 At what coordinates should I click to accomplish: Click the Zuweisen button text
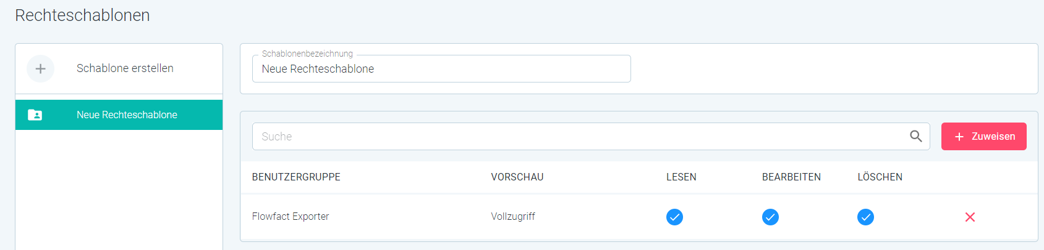point(993,137)
